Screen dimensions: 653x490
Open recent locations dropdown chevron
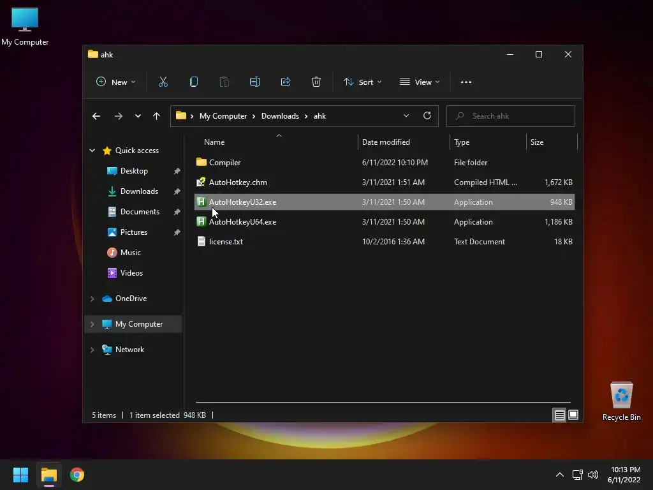click(x=138, y=116)
